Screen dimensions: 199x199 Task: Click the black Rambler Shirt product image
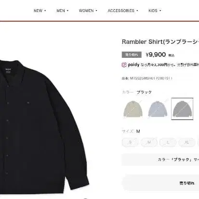point(43,127)
